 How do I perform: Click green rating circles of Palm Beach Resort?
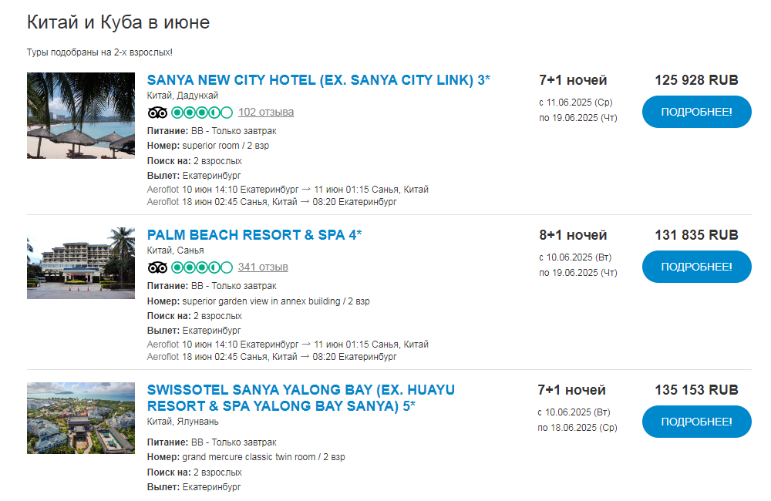click(x=201, y=267)
